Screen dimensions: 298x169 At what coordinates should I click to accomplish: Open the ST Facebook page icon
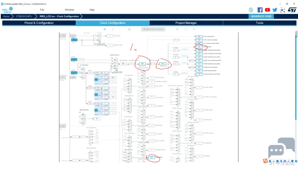260,10
